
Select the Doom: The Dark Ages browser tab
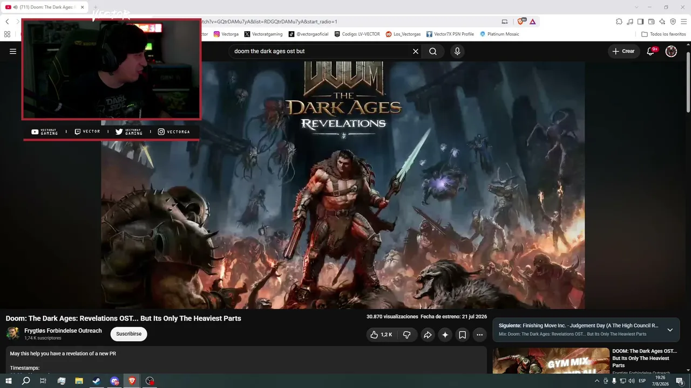pyautogui.click(x=45, y=7)
